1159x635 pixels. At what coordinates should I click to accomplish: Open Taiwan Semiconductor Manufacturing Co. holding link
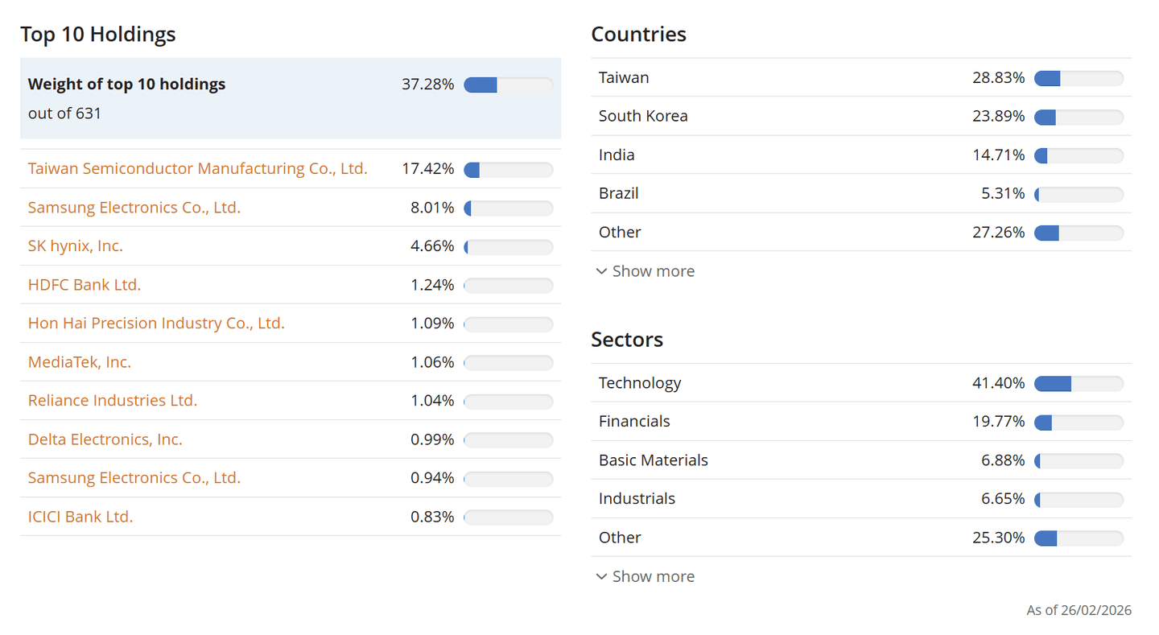197,169
